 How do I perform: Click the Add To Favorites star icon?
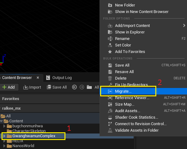[110, 52]
